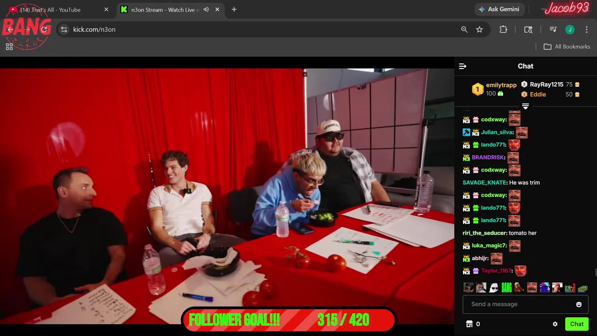Bookmark this page with the star

click(479, 29)
